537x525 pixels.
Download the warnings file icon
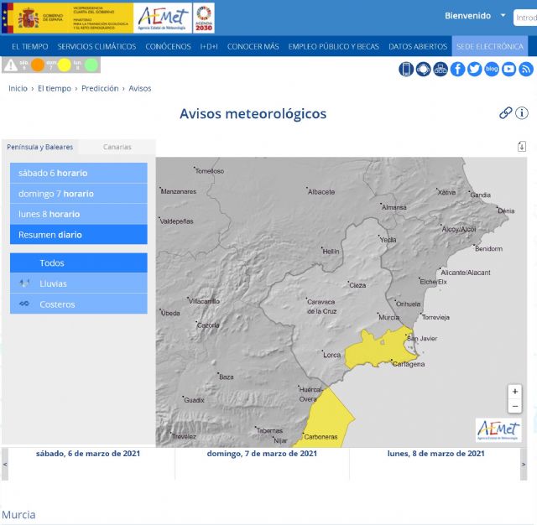(x=522, y=147)
